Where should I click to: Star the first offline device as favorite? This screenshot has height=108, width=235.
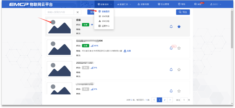tap(179, 70)
